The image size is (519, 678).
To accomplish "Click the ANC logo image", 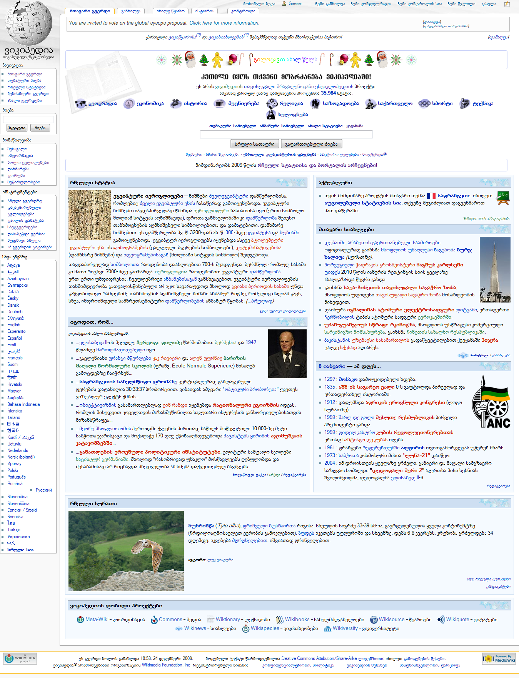I will click(491, 402).
